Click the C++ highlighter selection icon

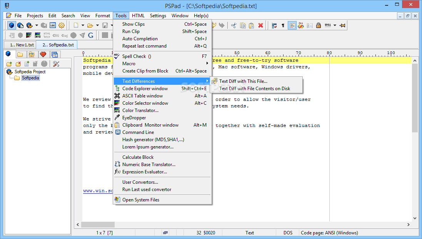point(301,25)
